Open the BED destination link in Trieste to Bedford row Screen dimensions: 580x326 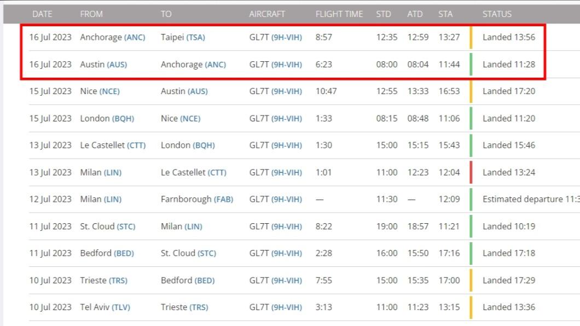205,281
